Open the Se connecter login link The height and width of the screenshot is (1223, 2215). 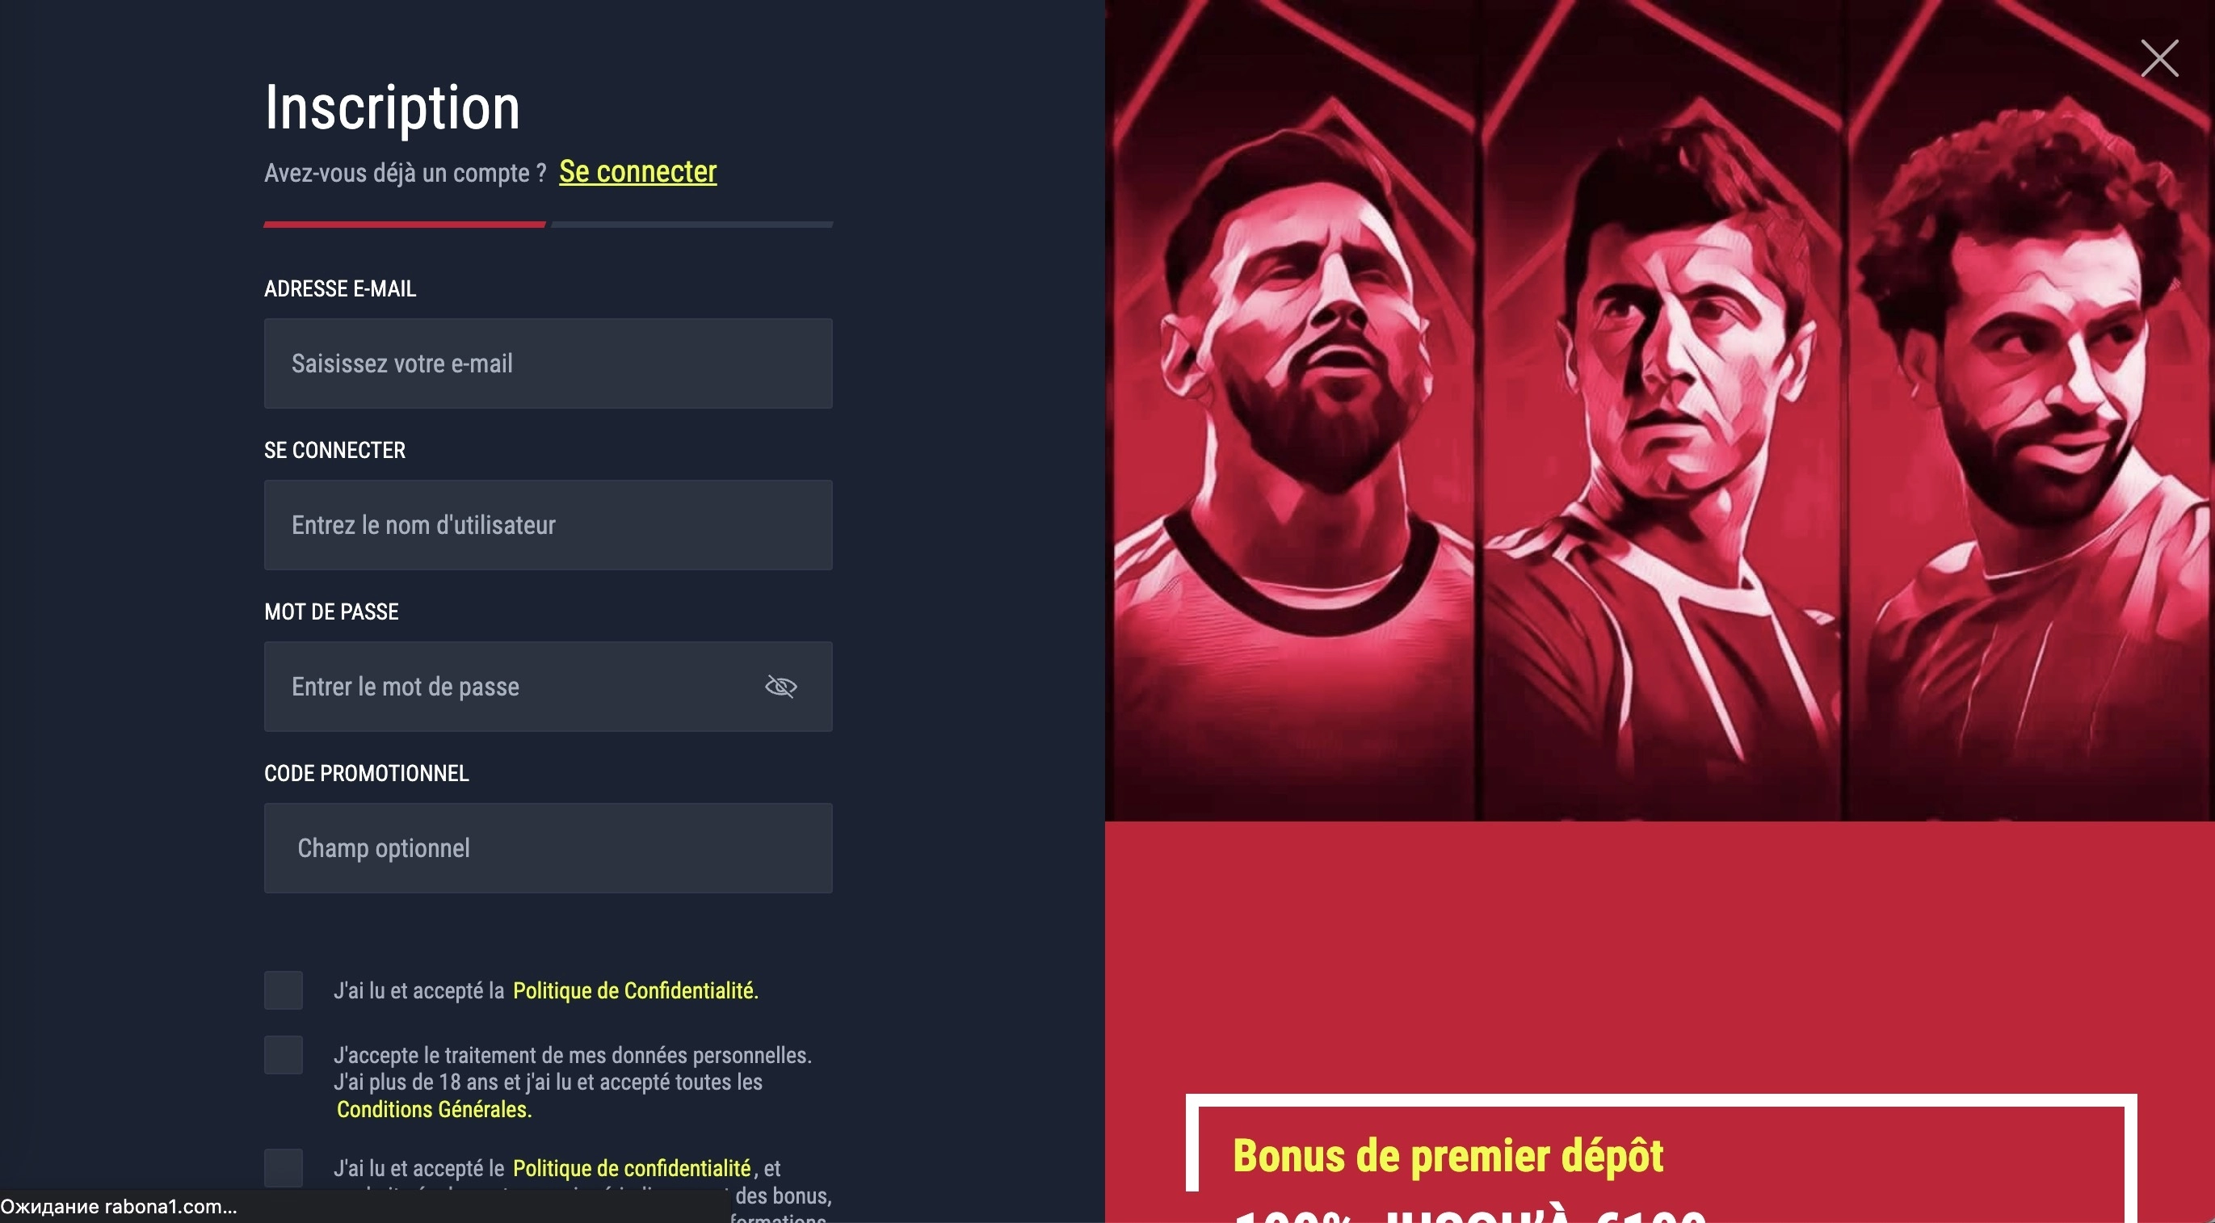click(x=637, y=171)
